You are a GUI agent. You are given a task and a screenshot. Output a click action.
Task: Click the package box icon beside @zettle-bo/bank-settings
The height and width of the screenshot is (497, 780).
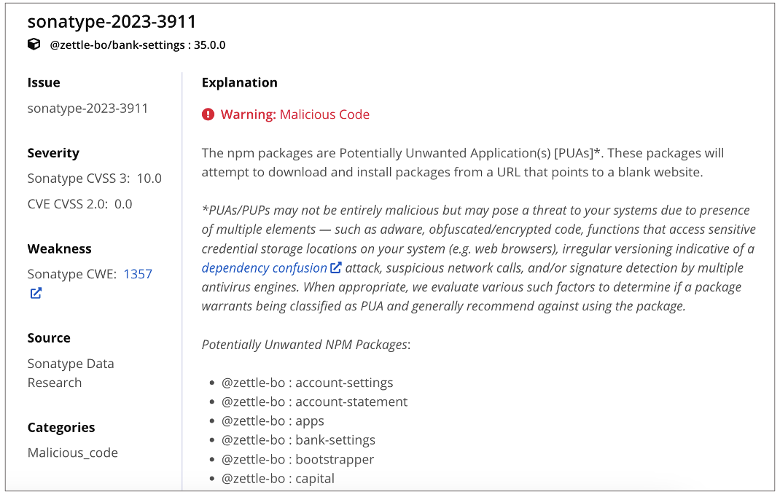pos(34,44)
